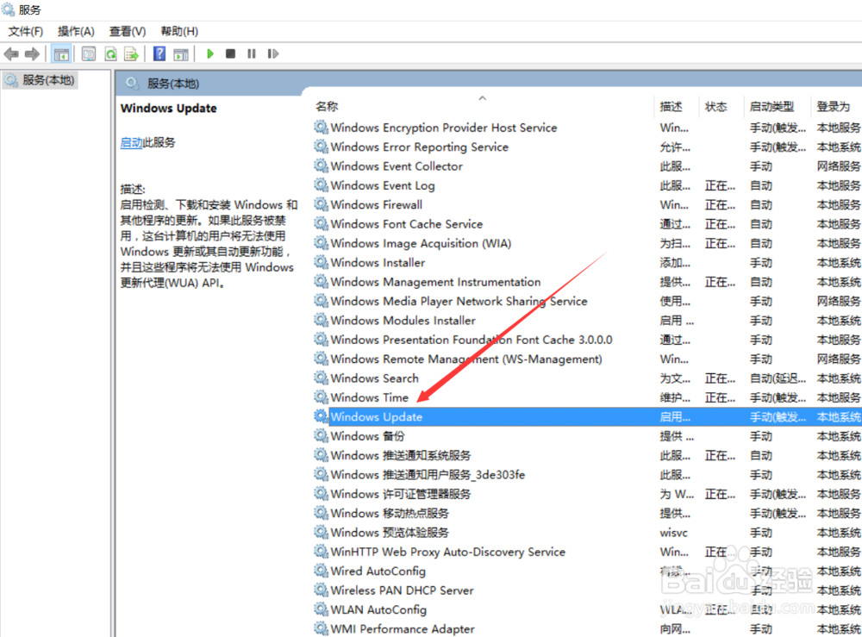Select Windows 许可证管理器服务 row

587,494
